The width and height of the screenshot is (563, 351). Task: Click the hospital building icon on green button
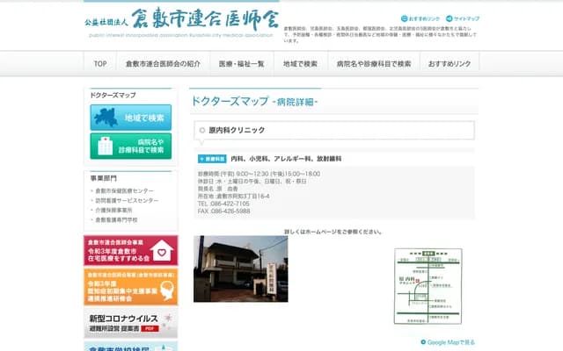106,146
